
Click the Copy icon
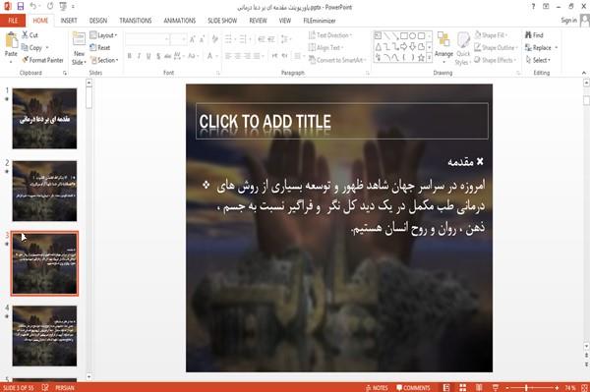pyautogui.click(x=25, y=48)
